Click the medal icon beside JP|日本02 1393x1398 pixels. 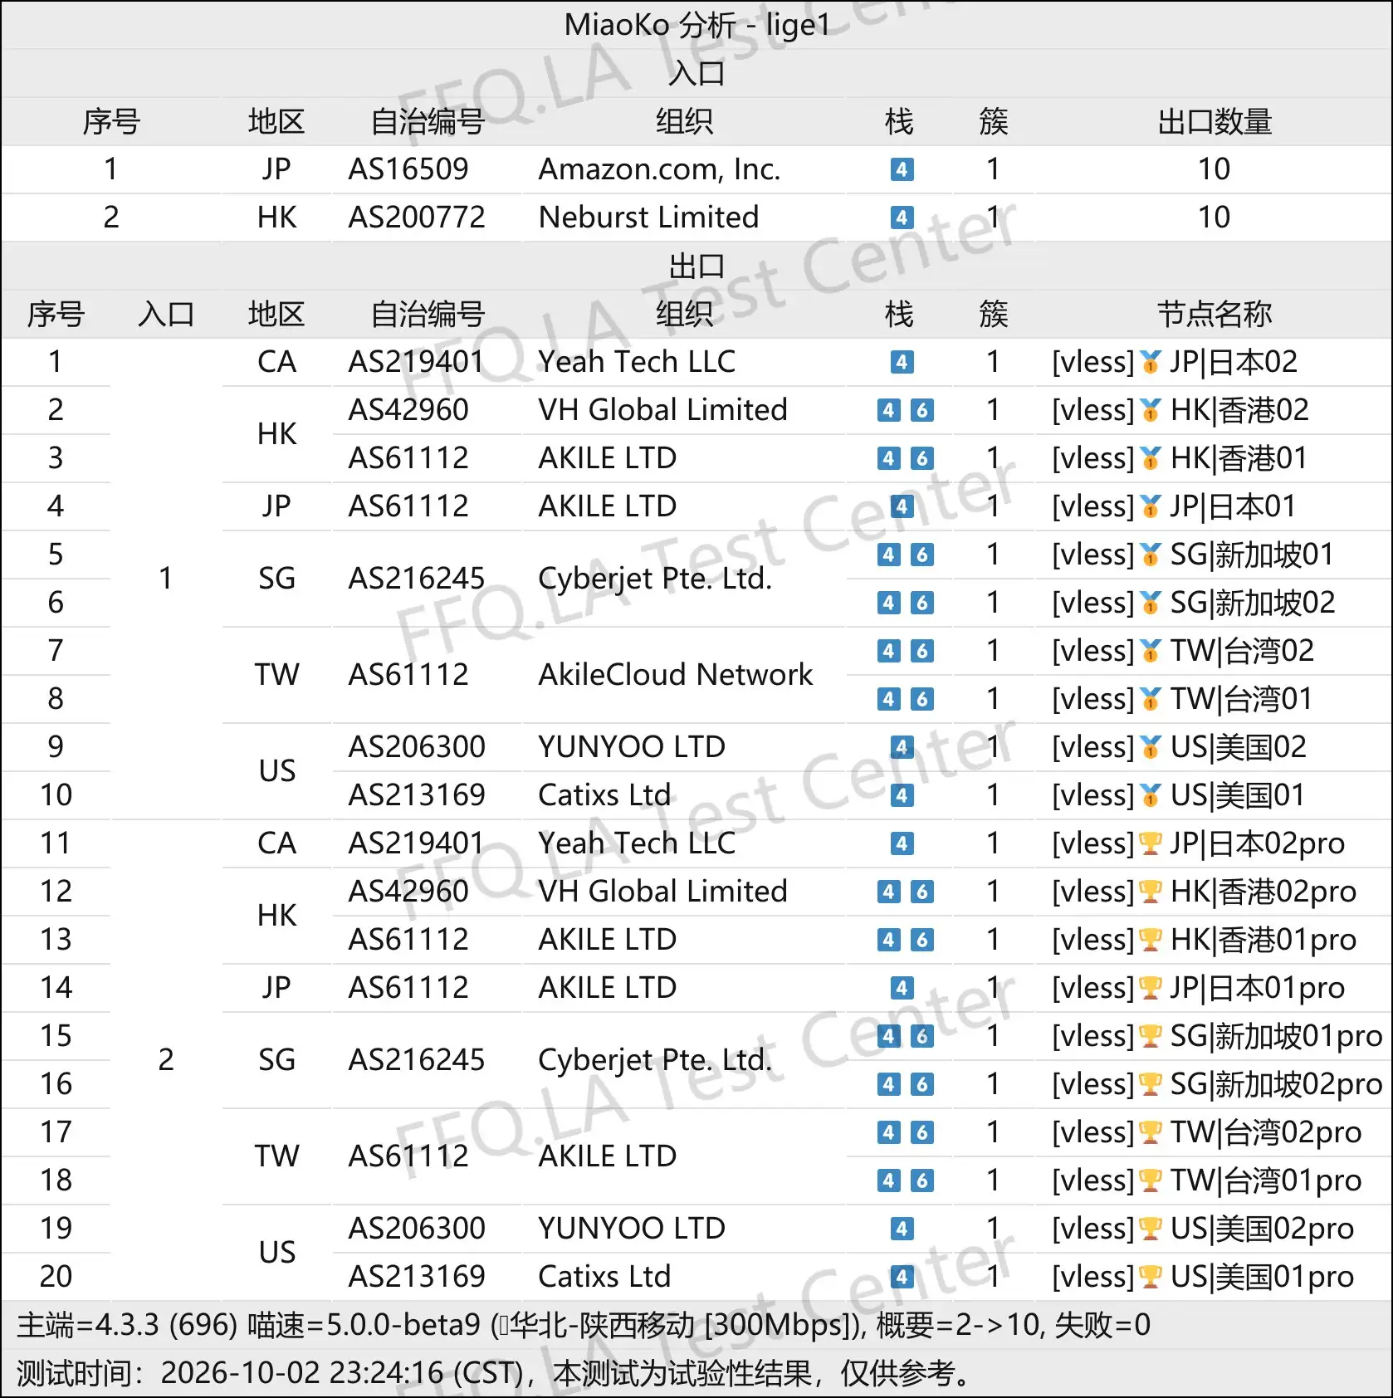click(x=1151, y=362)
